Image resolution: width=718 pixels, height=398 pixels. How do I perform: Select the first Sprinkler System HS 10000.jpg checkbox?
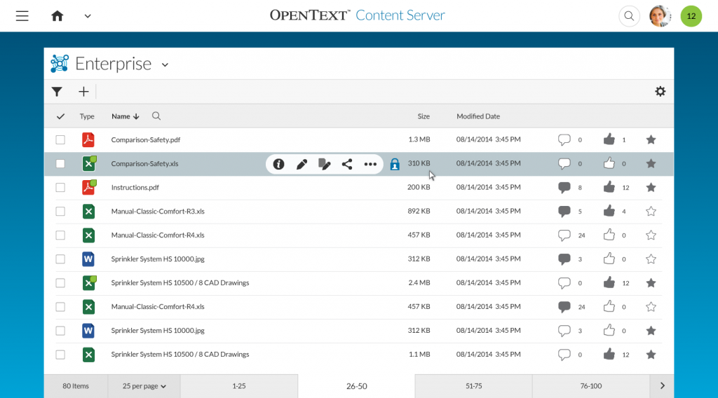pyautogui.click(x=60, y=259)
